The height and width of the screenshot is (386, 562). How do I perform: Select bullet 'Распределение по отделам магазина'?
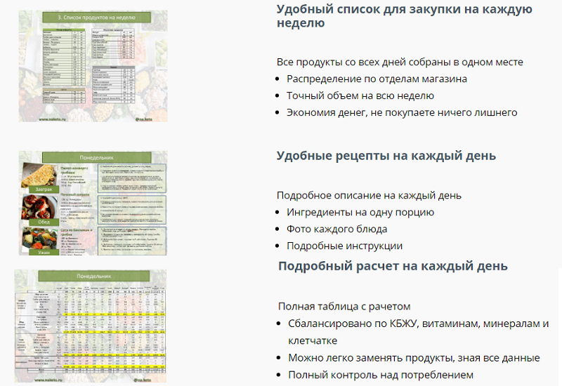377,79
